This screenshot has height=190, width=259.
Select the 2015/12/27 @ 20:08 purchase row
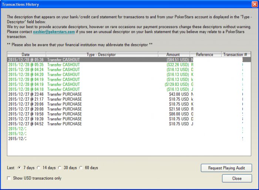click(x=129, y=109)
